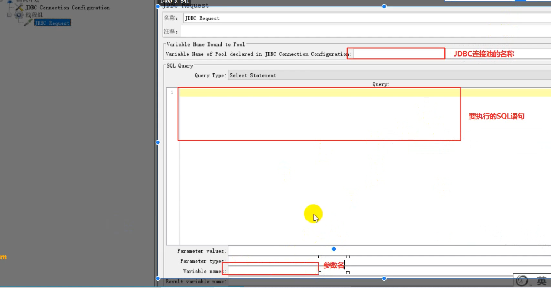This screenshot has width=551, height=288.
Task: Click the Parameter values field
Action: pyautogui.click(x=389, y=251)
